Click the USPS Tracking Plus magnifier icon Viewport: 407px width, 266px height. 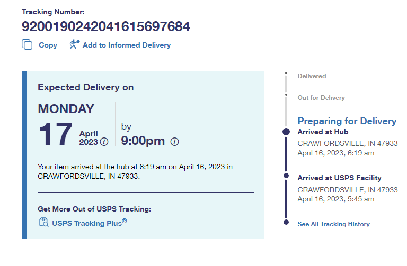pyautogui.click(x=43, y=222)
